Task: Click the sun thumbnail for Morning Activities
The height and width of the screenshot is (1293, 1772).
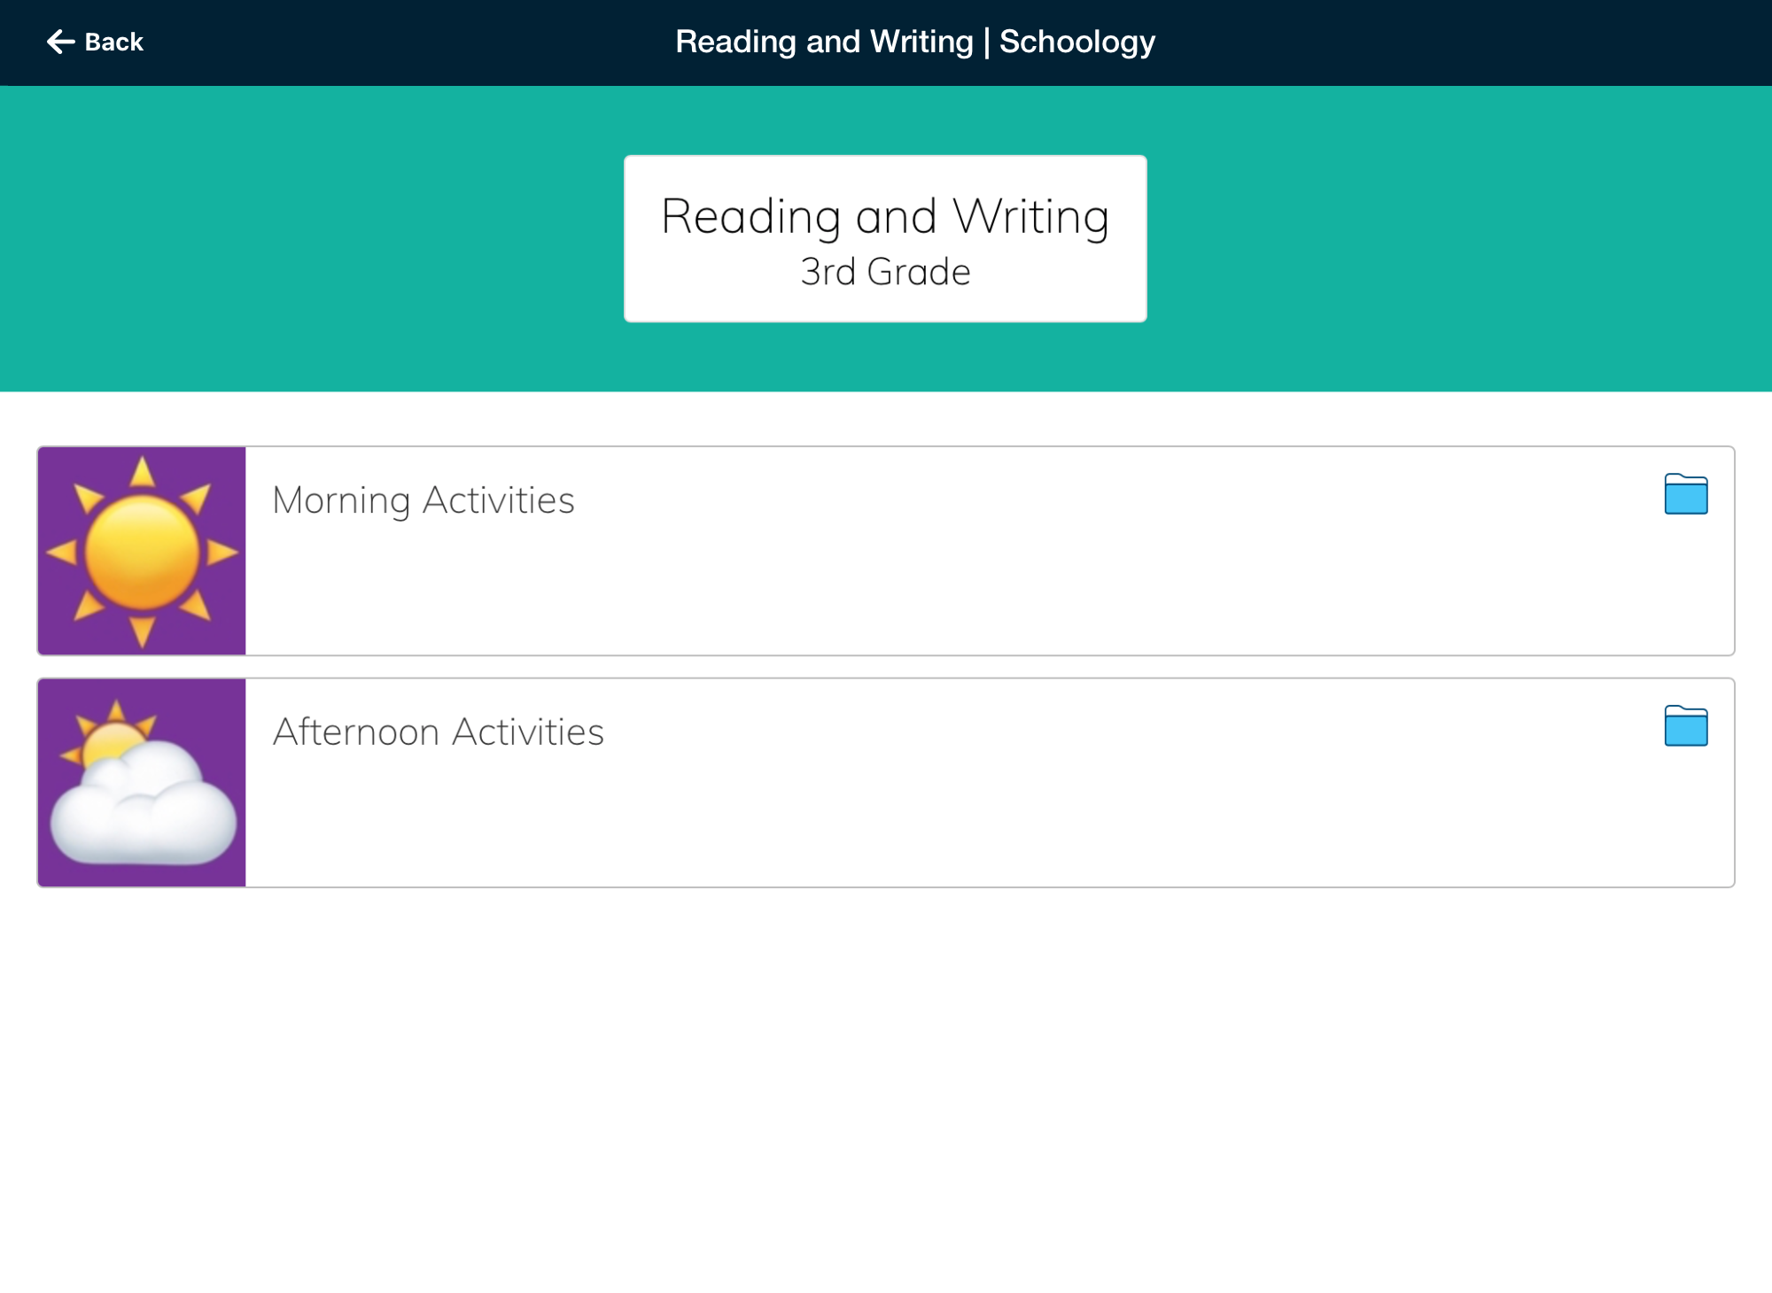Action: (142, 551)
